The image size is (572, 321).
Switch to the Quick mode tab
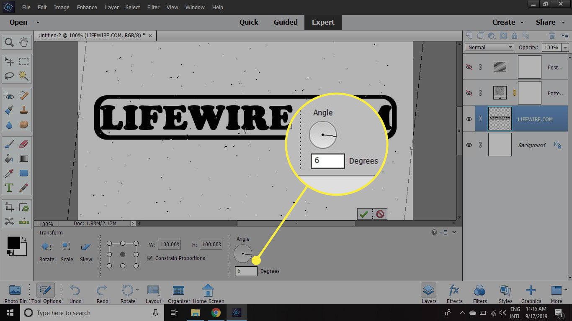click(x=249, y=23)
